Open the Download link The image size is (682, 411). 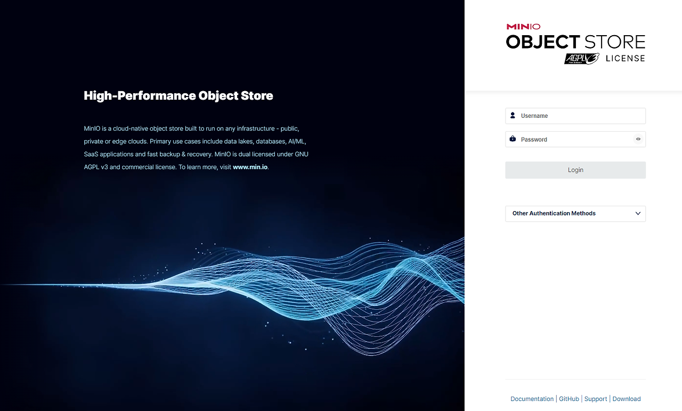(627, 399)
